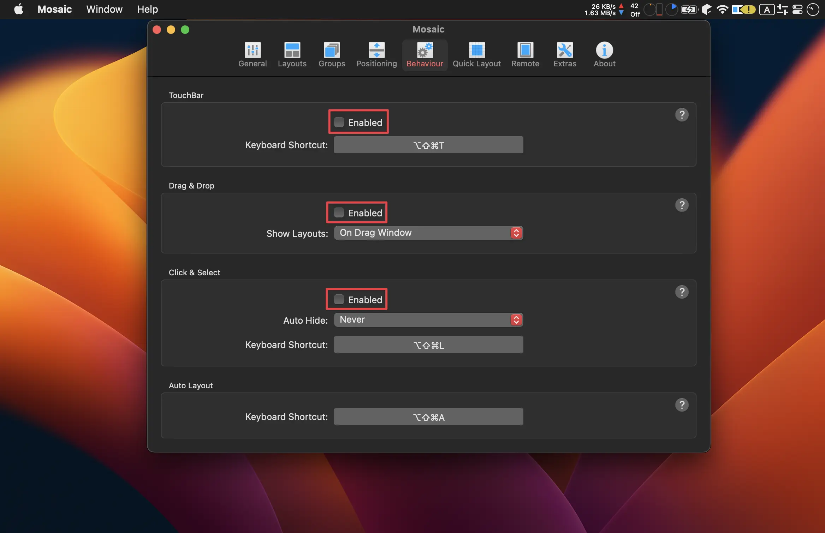Open the Layouts preferences tab
Viewport: 825px width, 533px height.
coord(292,55)
